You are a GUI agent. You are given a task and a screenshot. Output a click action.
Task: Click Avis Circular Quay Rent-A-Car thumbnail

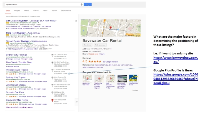[111, 78]
